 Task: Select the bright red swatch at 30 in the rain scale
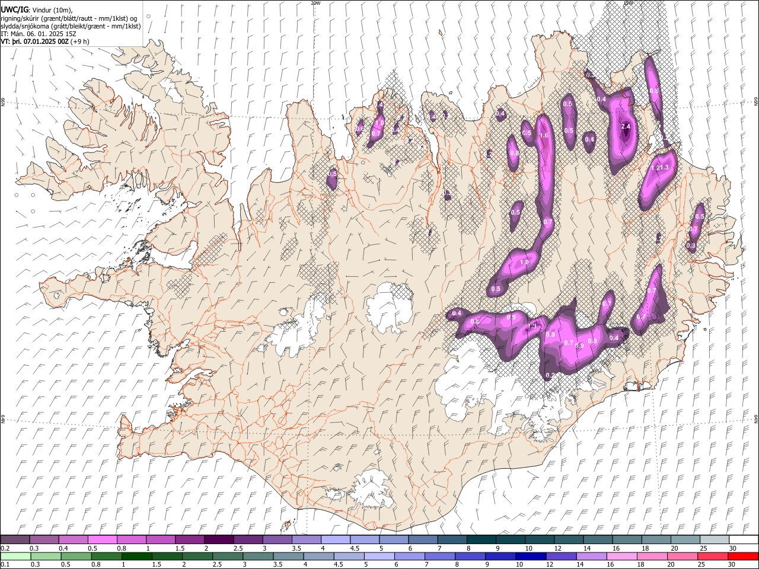tap(743, 557)
